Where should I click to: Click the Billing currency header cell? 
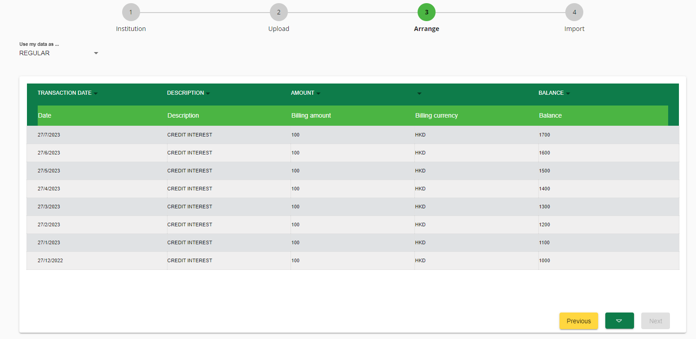[x=436, y=115]
